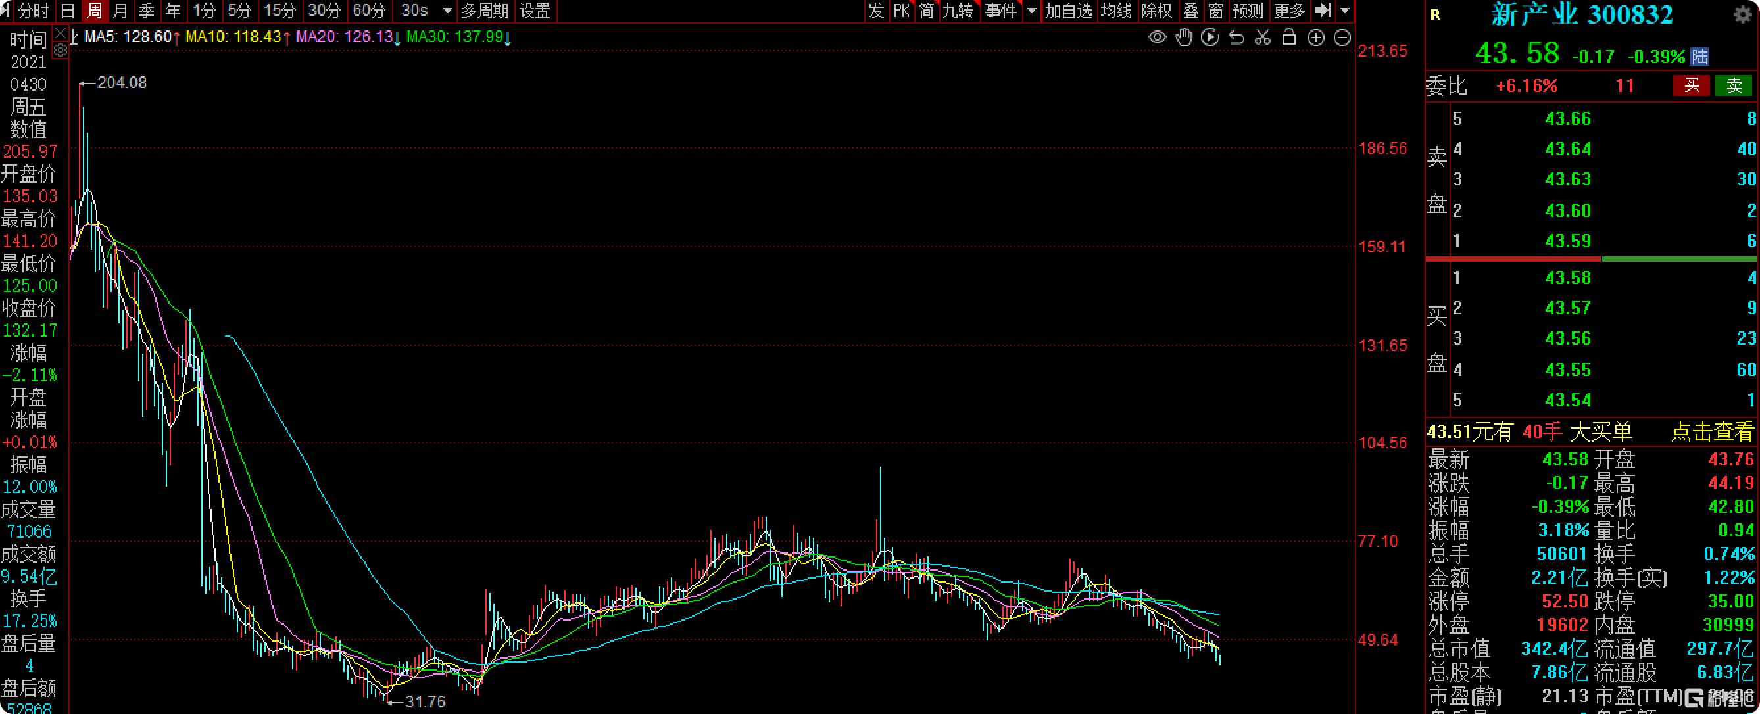Screen dimensions: 1760x714
Task: Toggle the 均线 moving averages
Action: click(x=1116, y=11)
